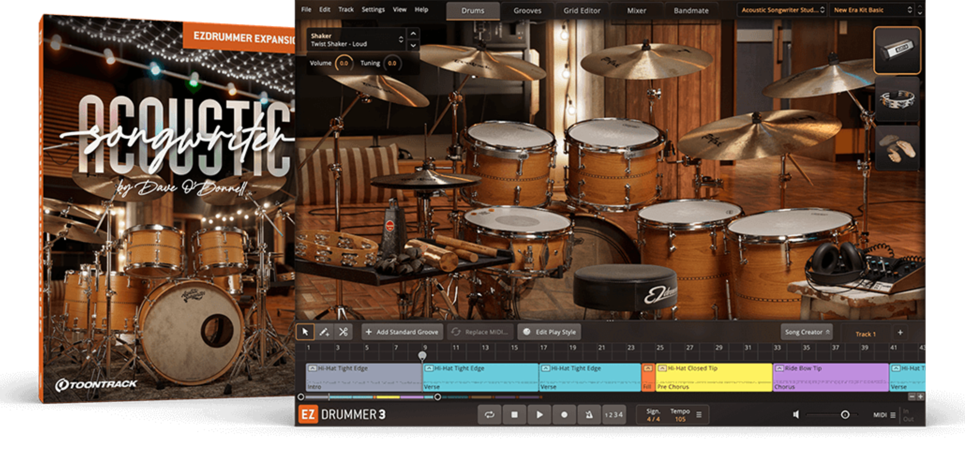965x470 pixels.
Task: Stop playback
Action: (515, 415)
